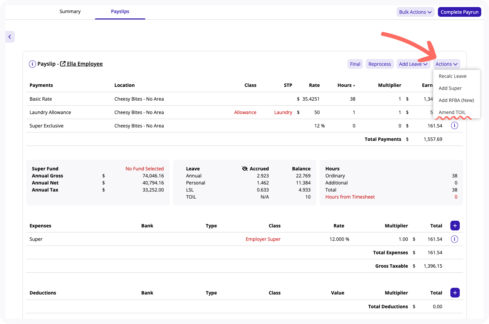Click the Gross Taxable amount 1,396.15
Image resolution: width=489 pixels, height=324 pixels.
point(433,266)
